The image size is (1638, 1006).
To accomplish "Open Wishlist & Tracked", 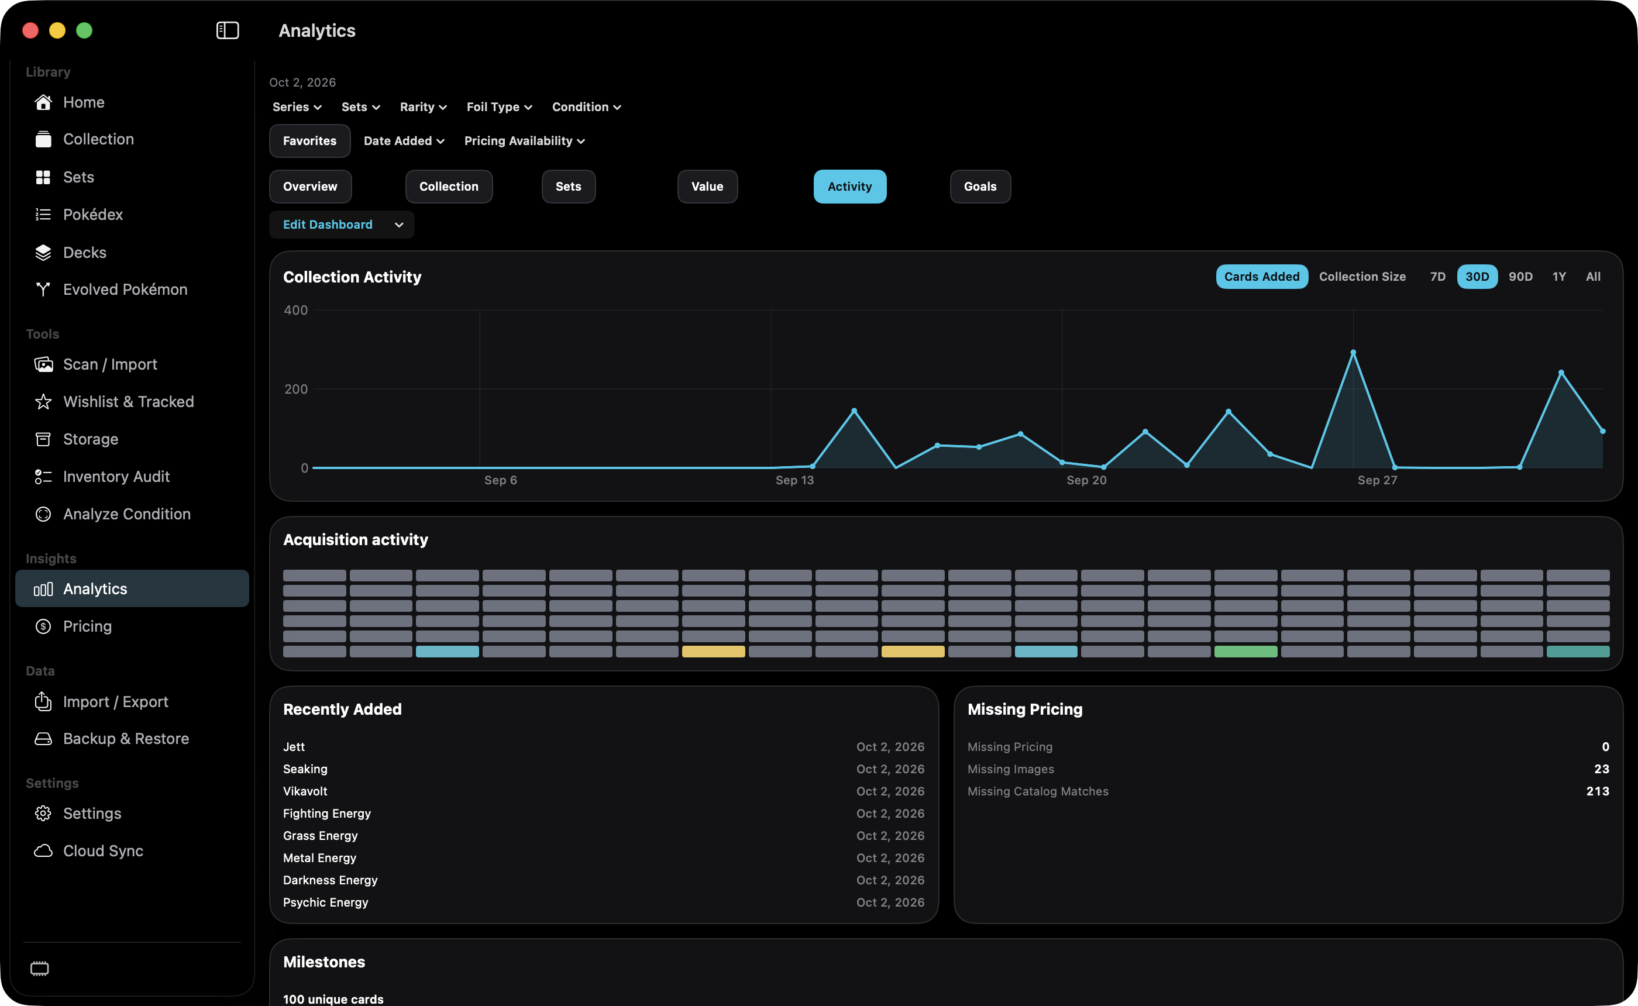I will 132,402.
